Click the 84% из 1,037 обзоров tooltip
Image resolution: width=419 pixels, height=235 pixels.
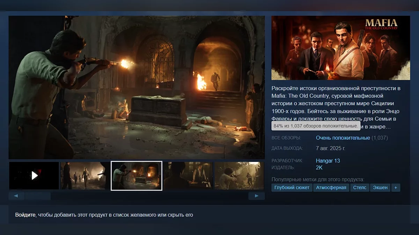(316, 126)
